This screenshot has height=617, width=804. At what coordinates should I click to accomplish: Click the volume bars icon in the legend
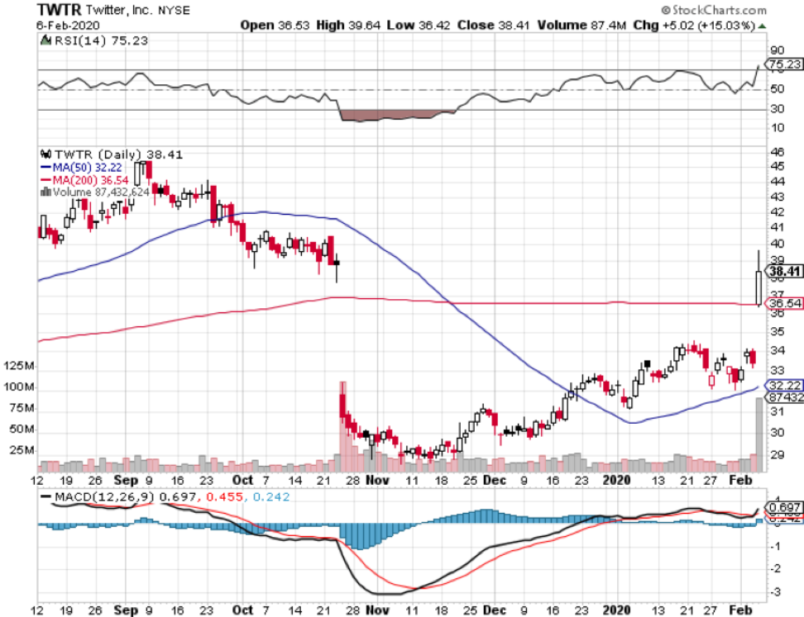tap(45, 192)
